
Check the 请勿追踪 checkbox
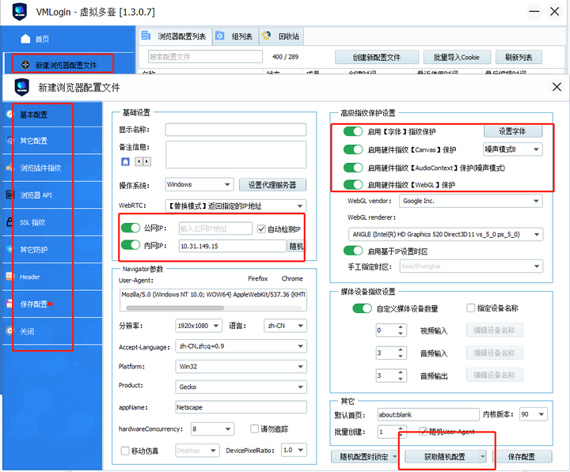click(254, 429)
